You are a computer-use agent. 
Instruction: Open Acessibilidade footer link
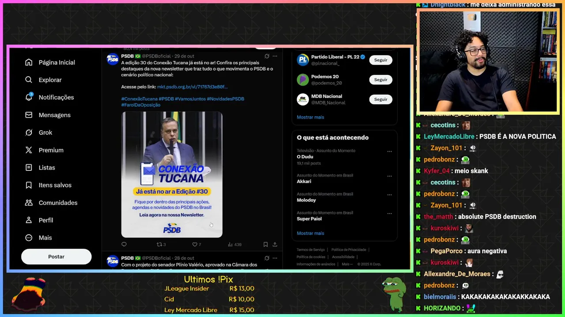[x=343, y=257]
